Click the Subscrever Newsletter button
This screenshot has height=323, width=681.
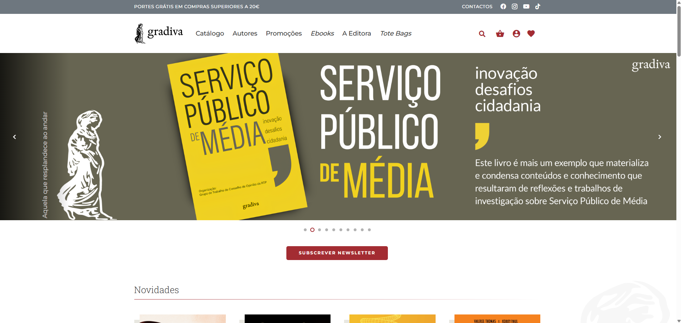click(337, 253)
